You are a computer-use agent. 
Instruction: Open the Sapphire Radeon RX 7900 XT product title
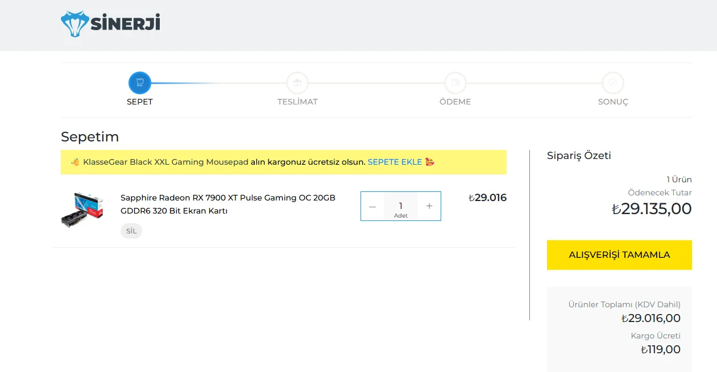click(x=228, y=204)
